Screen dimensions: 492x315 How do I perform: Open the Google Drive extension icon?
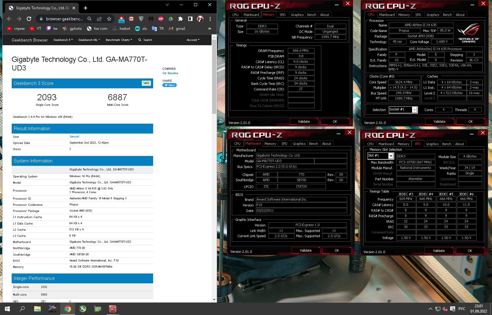pos(171,19)
